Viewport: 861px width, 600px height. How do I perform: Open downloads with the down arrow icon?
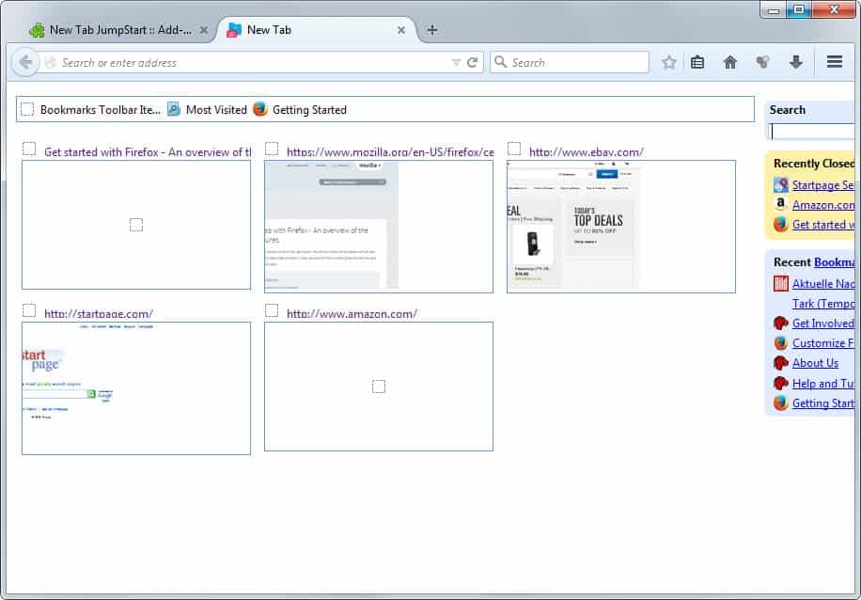[795, 62]
